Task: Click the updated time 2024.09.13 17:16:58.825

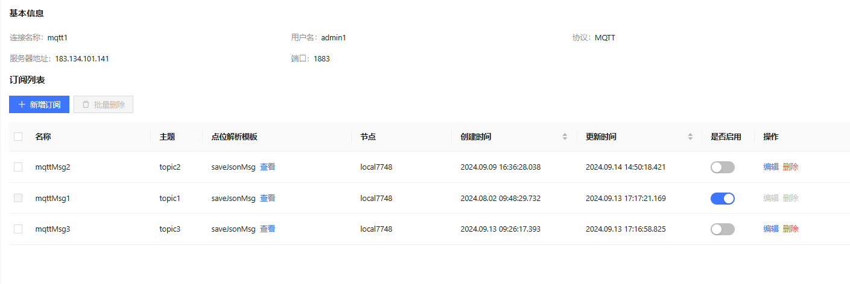Action: pyautogui.click(x=626, y=229)
